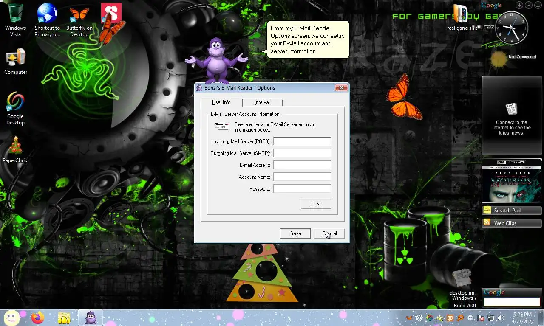The image size is (544, 326).
Task: Click the E-mail Address input field
Action: [x=302, y=165]
